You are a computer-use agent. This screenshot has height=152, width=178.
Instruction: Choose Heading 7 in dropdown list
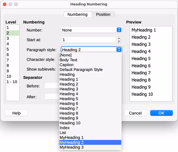(x=90, y=109)
